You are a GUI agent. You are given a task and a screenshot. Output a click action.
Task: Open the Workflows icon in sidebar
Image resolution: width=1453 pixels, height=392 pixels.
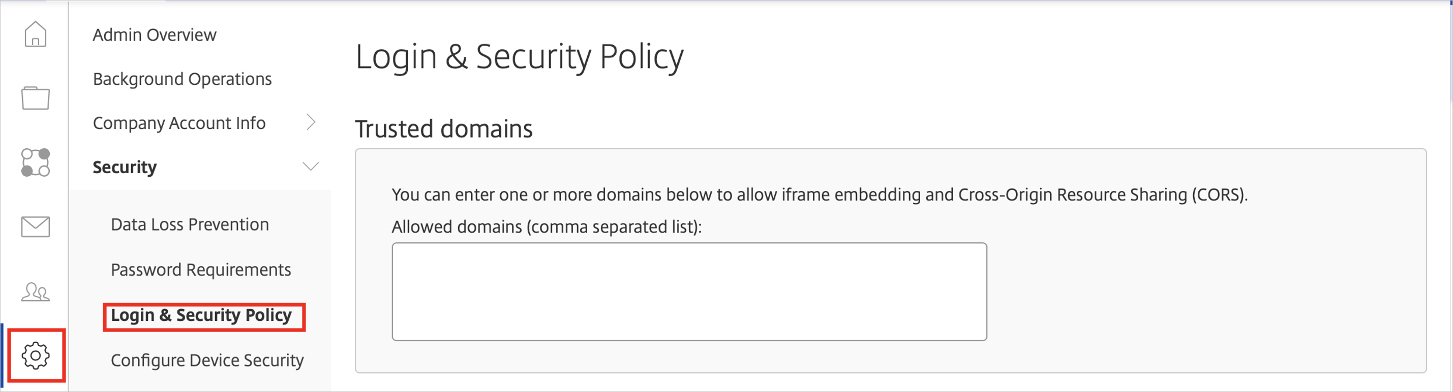click(x=35, y=163)
